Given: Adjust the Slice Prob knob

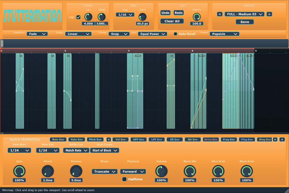Looking at the screenshot, I should [218, 171].
